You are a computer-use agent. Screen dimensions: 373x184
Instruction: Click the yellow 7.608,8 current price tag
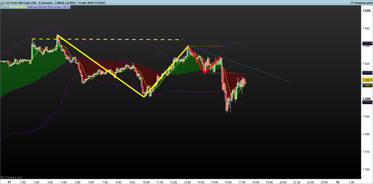tap(367, 80)
